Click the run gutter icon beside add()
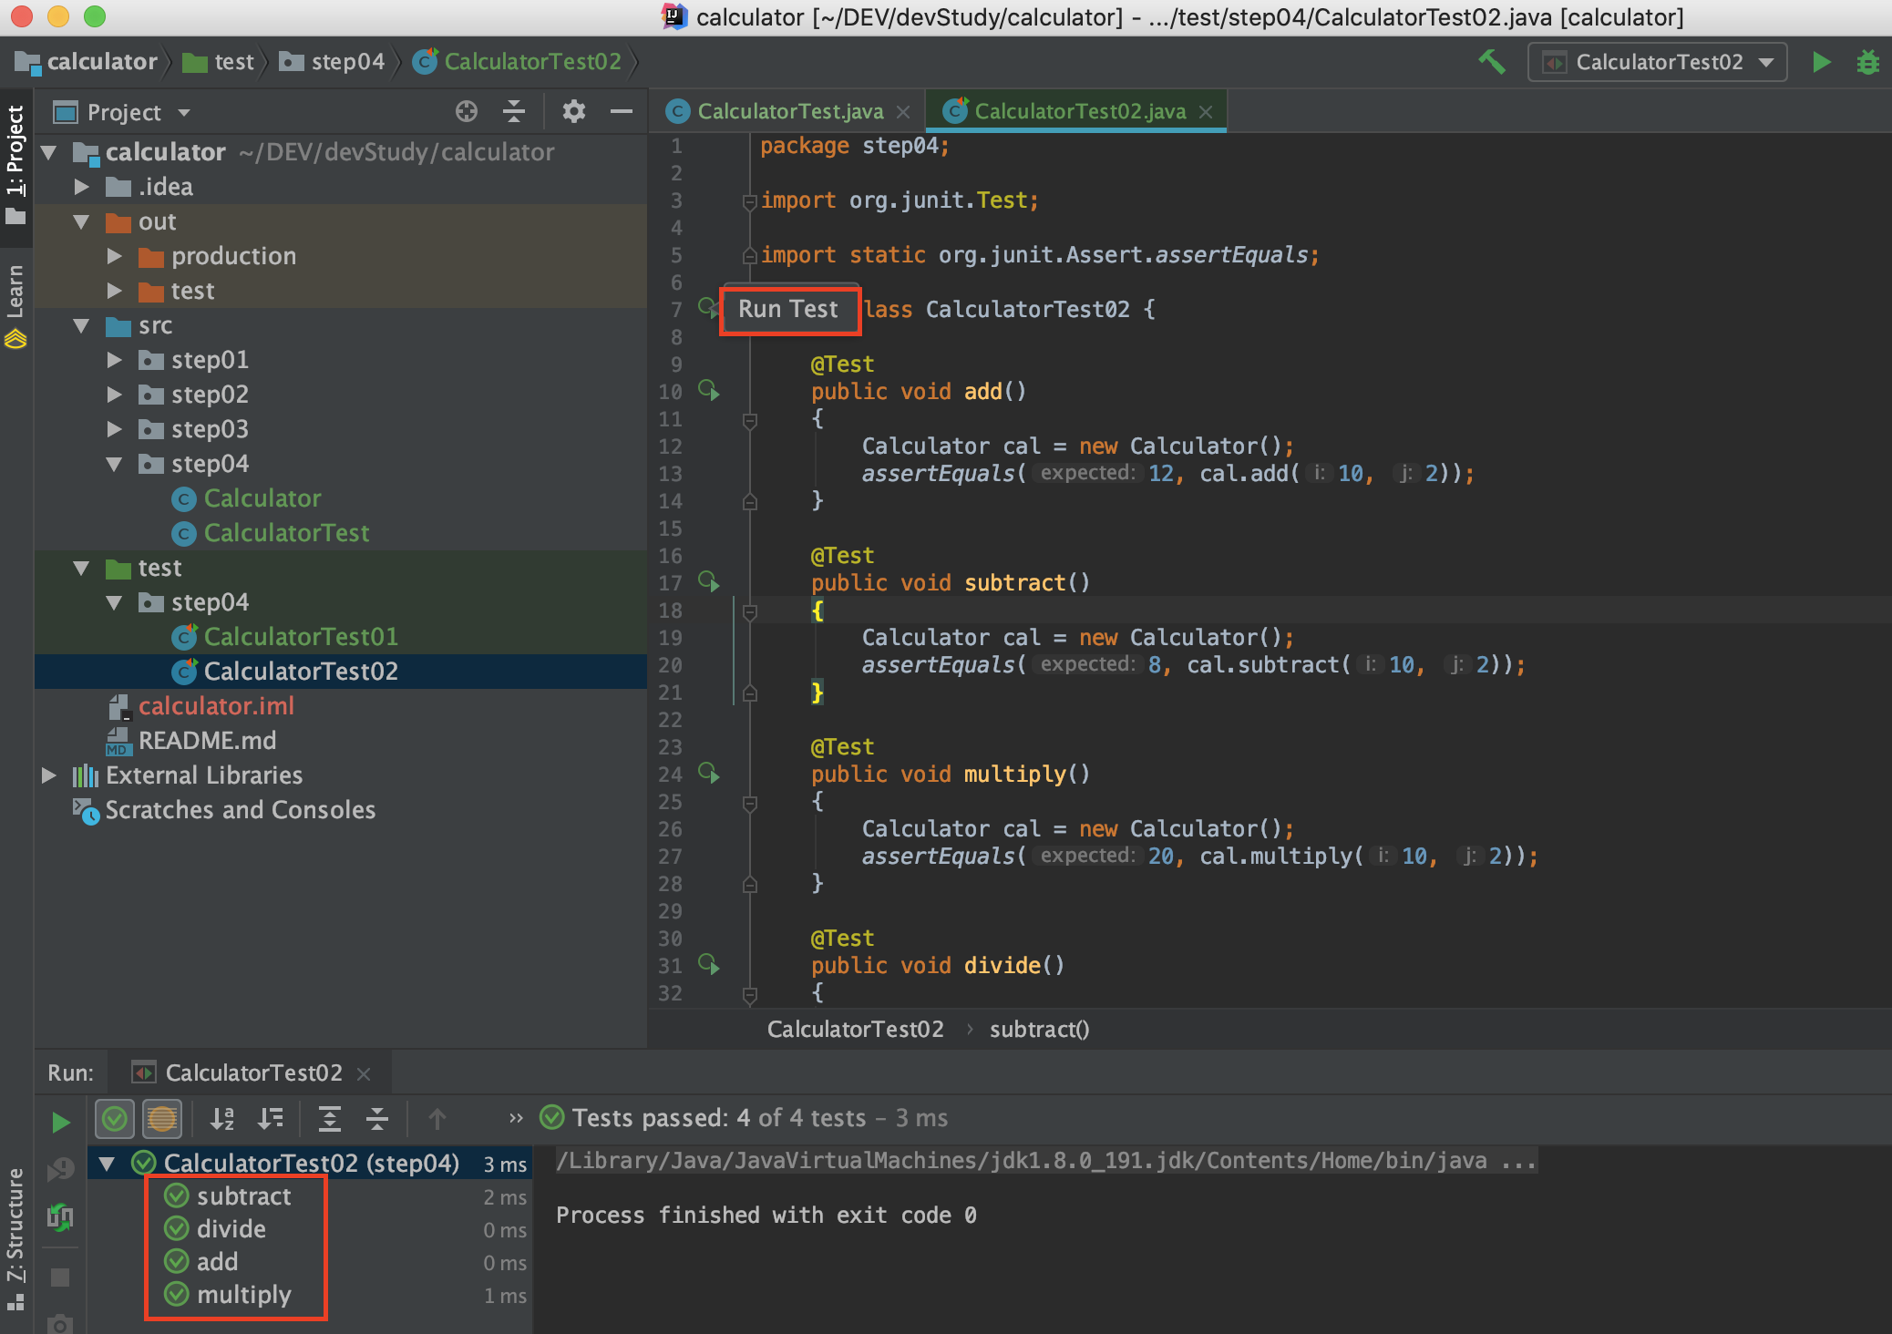1892x1334 pixels. pos(709,391)
